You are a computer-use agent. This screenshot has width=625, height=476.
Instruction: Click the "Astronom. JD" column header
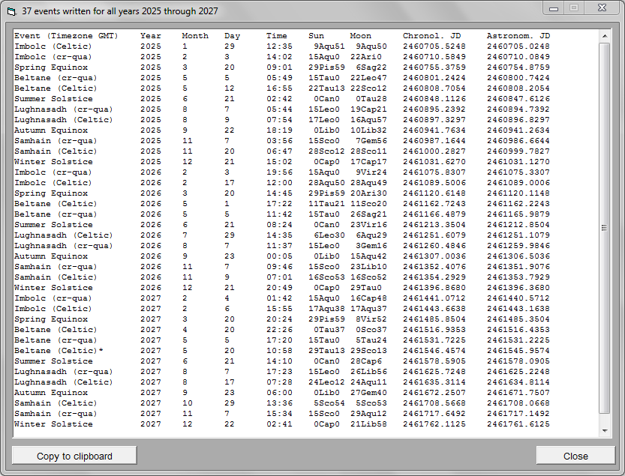pyautogui.click(x=518, y=36)
